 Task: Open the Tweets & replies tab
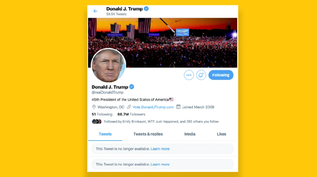click(x=148, y=134)
